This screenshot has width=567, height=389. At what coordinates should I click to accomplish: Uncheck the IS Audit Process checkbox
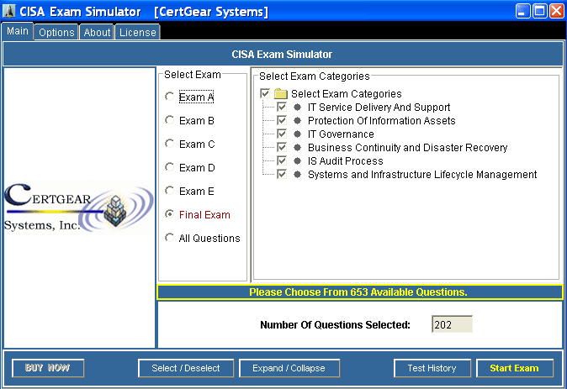[282, 160]
